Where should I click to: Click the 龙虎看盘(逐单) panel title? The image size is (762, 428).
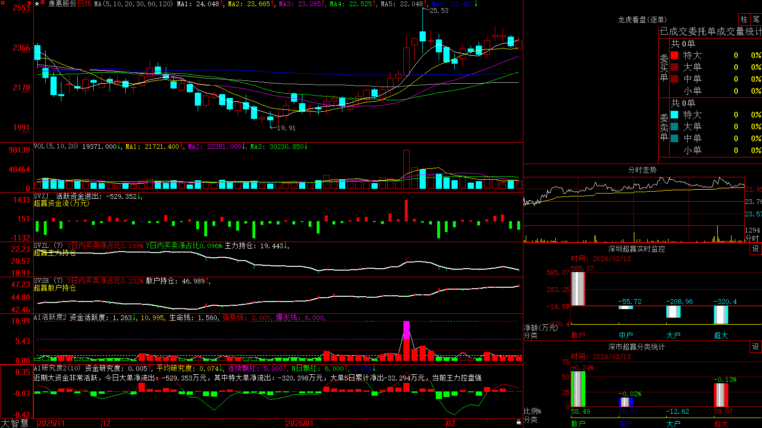[642, 19]
